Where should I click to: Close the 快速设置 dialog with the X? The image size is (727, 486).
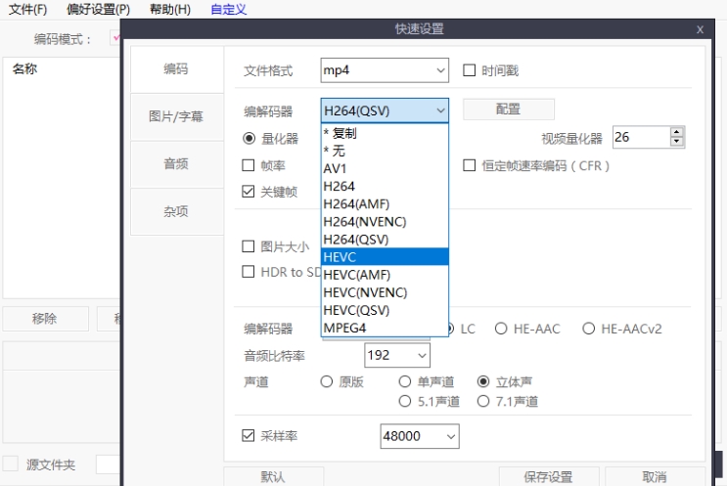[700, 30]
